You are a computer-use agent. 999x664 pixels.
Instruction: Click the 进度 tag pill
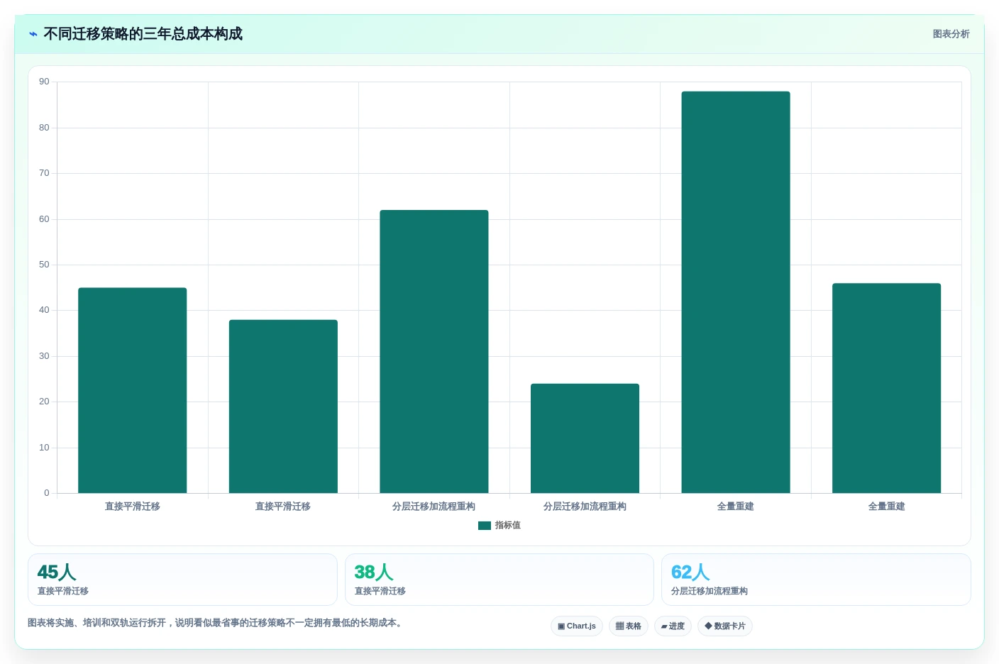673,626
